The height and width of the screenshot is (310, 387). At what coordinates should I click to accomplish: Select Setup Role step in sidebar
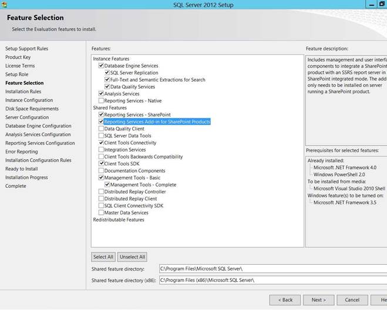click(x=17, y=75)
